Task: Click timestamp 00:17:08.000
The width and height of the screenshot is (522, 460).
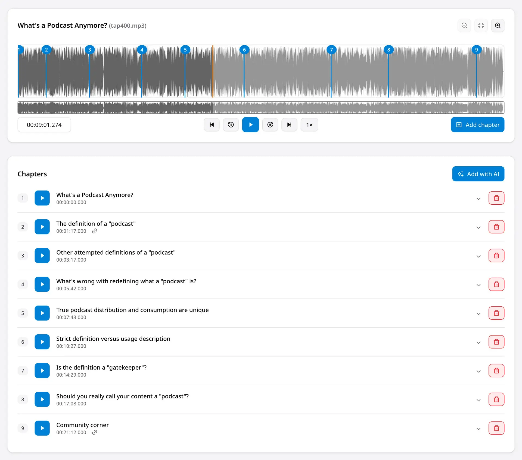Action: 71,404
